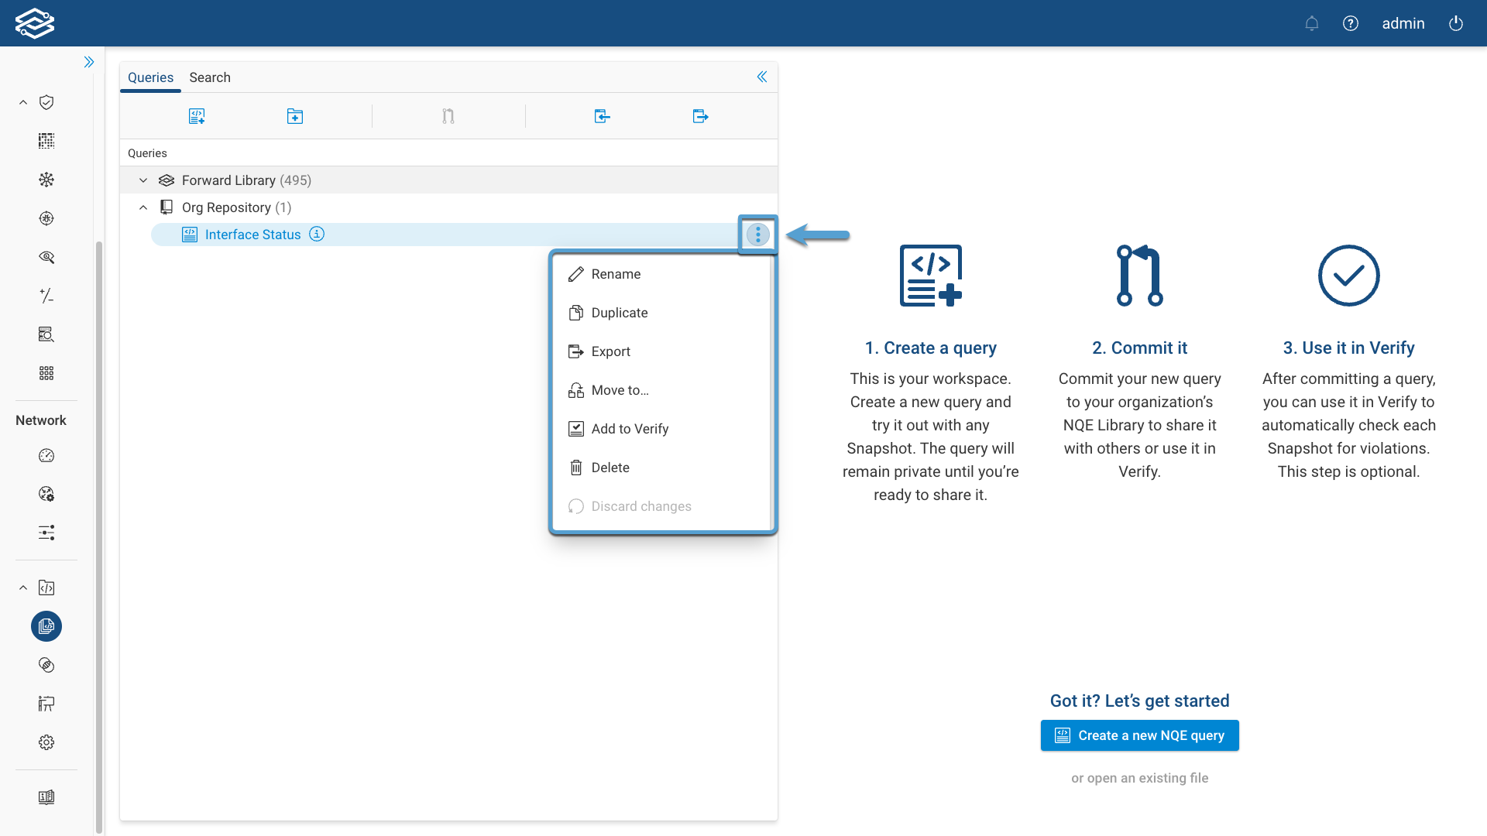The width and height of the screenshot is (1487, 836).
Task: Switch to the Search tab
Action: click(210, 77)
